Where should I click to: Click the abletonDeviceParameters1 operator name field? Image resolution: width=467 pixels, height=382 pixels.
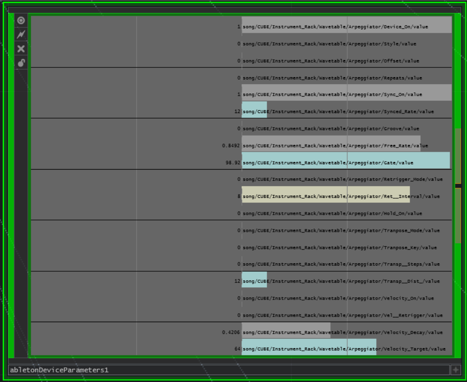point(228,370)
